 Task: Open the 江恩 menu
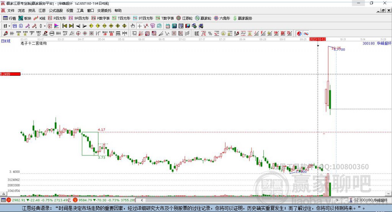(x=42, y=11)
